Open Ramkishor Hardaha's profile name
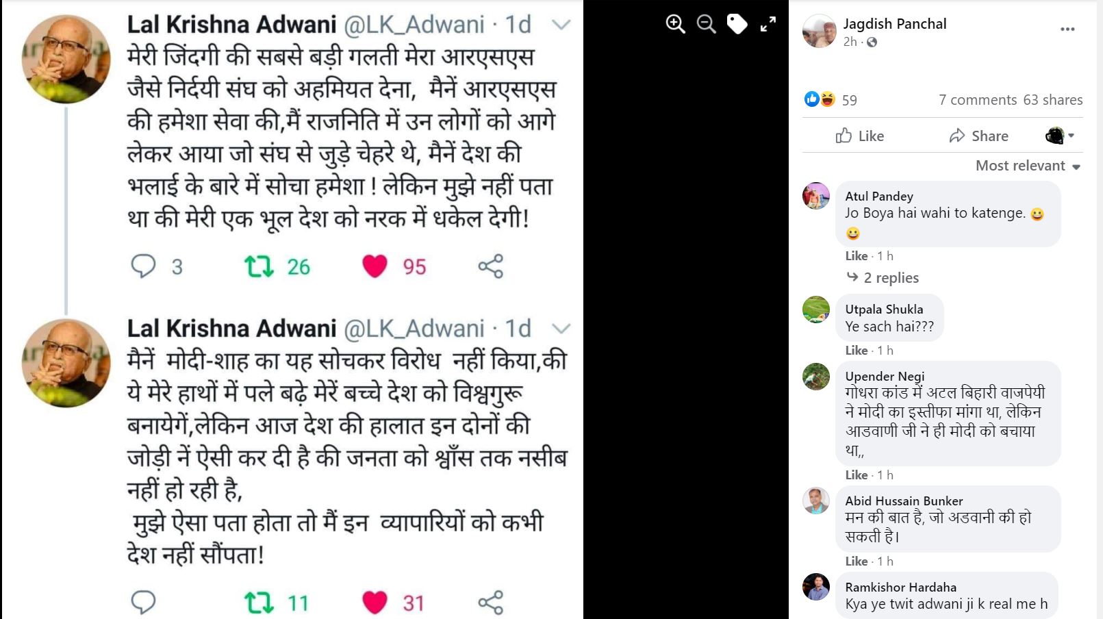Screen dimensions: 1103x619 click(900, 587)
